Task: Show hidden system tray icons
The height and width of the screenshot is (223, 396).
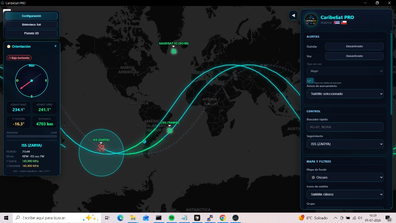Action: coord(335,218)
